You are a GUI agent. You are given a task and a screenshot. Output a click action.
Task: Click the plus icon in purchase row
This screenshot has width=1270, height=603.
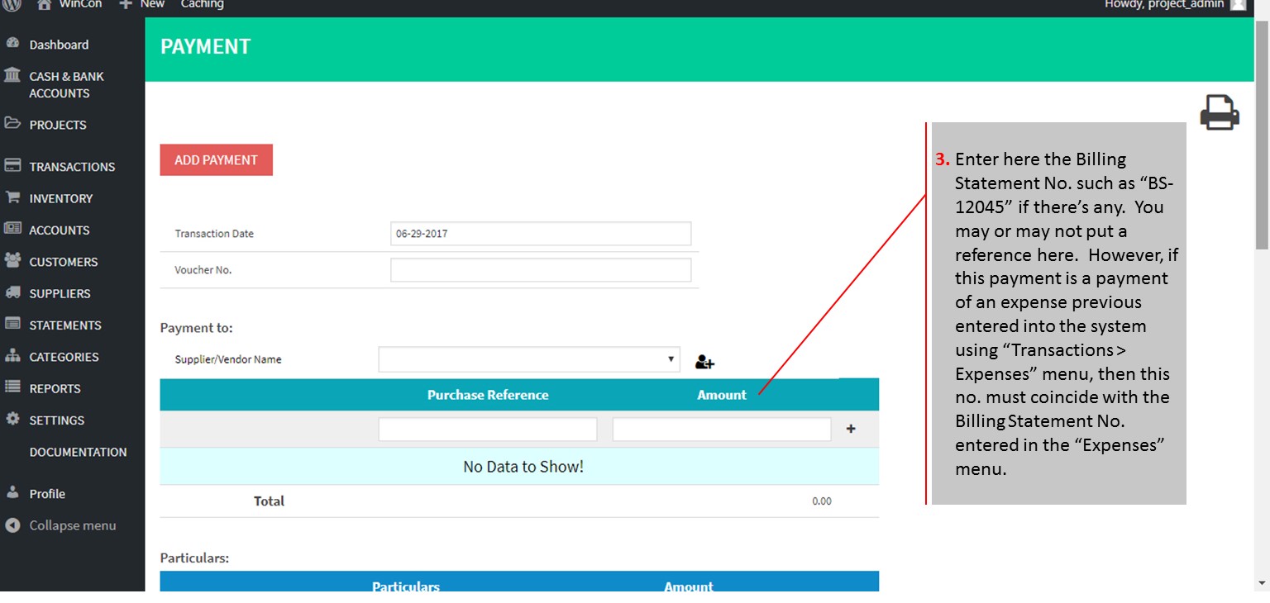click(851, 429)
